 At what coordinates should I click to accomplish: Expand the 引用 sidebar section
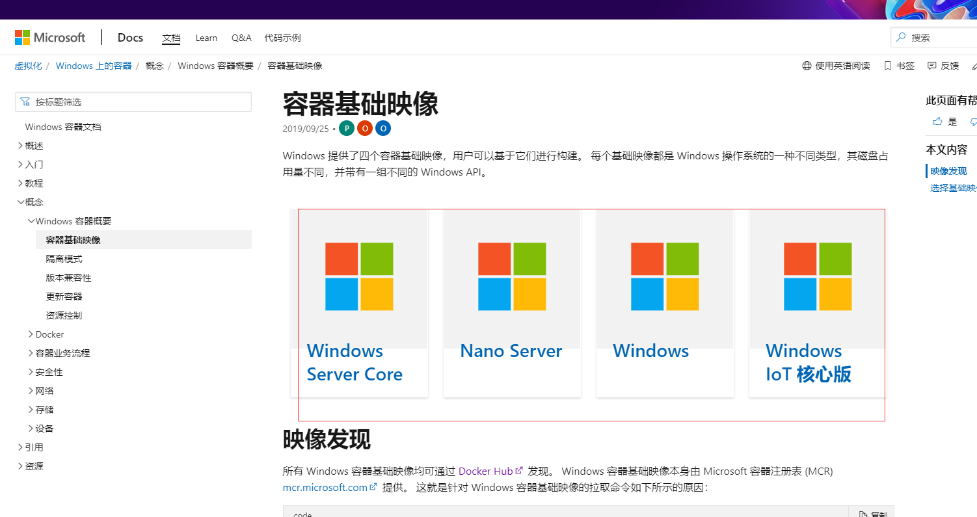coord(30,447)
